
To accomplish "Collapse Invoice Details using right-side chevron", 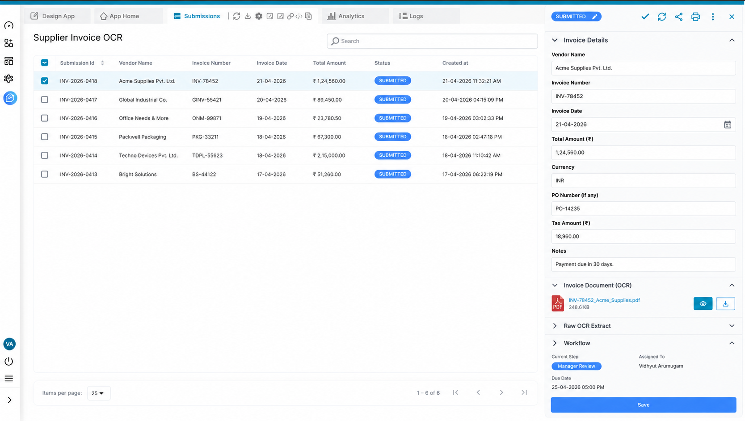I will 732,40.
